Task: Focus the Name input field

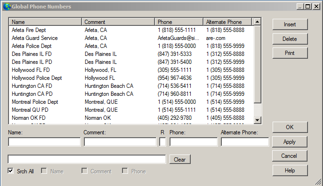Action: point(44,142)
